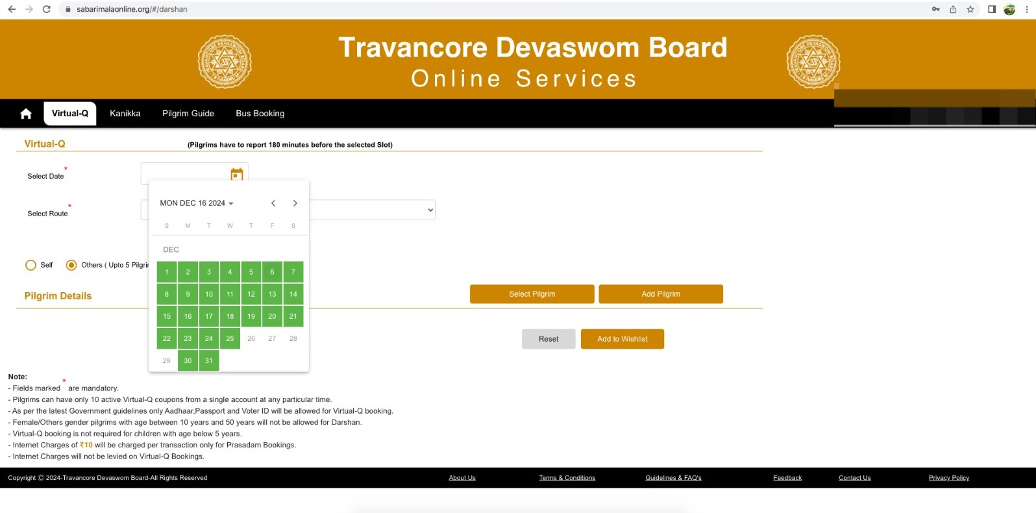Open the browser three-dot menu
This screenshot has width=1036, height=513.
coord(1026,9)
